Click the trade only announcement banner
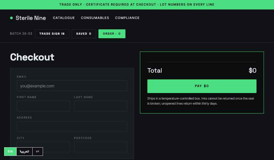Image resolution: width=274 pixels, height=160 pixels. click(137, 4)
